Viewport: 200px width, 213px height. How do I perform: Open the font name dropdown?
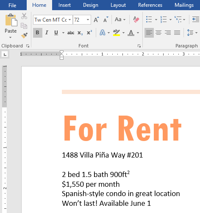click(69, 20)
